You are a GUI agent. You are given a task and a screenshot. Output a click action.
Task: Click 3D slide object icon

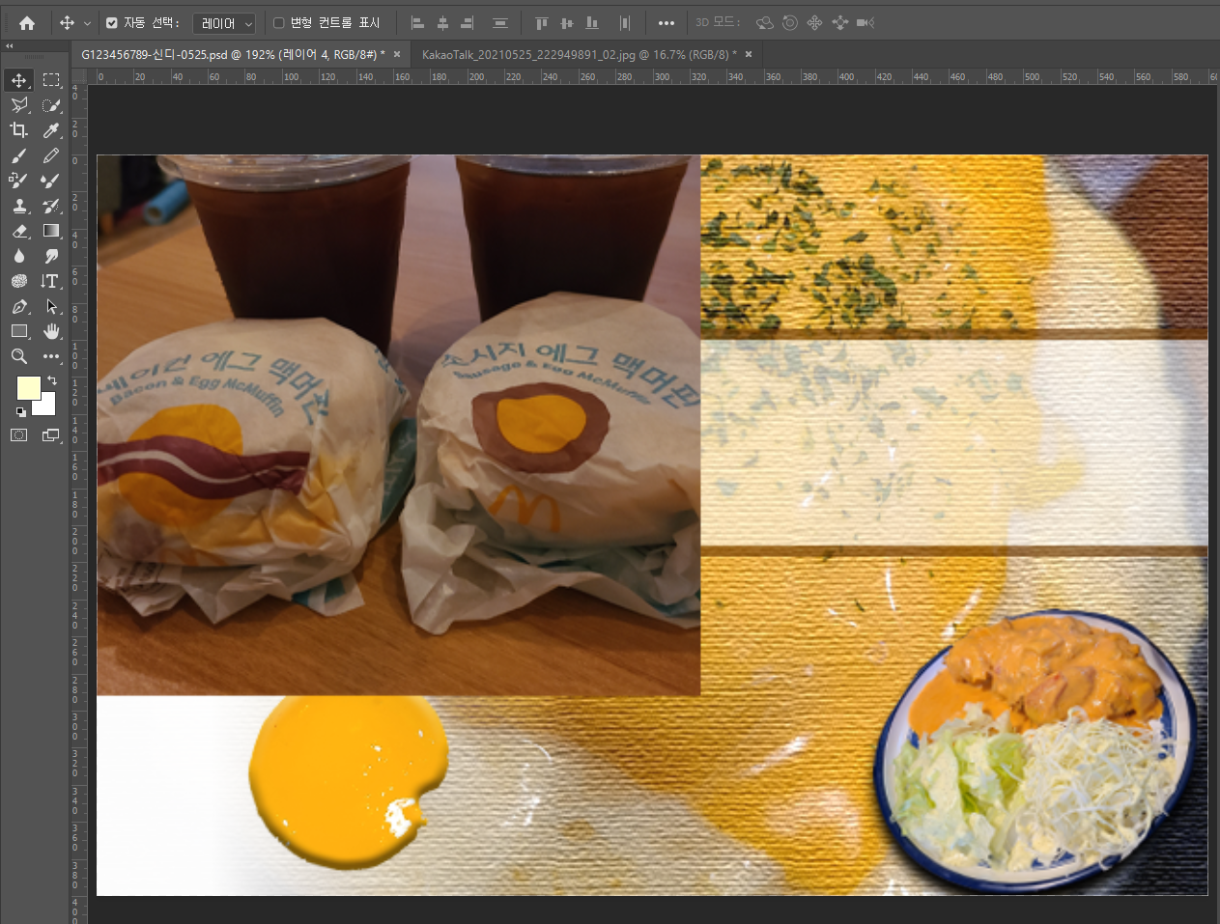839,22
